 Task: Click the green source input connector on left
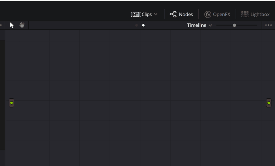click(12, 103)
